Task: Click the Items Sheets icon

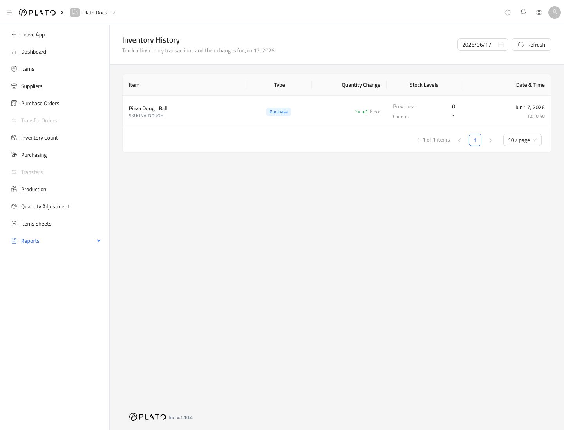Action: [x=14, y=224]
